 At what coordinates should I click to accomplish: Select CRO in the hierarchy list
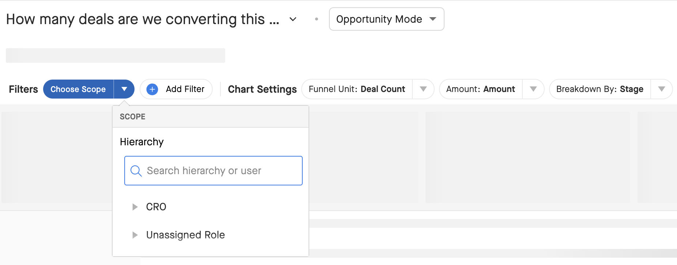(x=156, y=207)
